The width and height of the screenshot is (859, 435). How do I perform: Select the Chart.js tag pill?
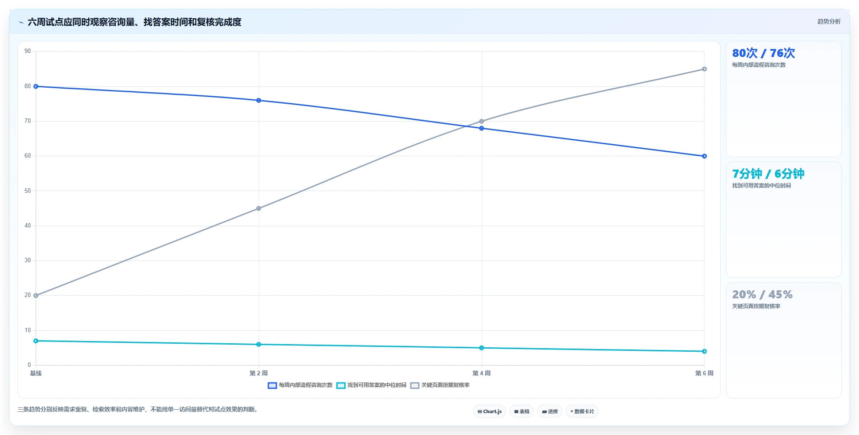[x=490, y=411]
